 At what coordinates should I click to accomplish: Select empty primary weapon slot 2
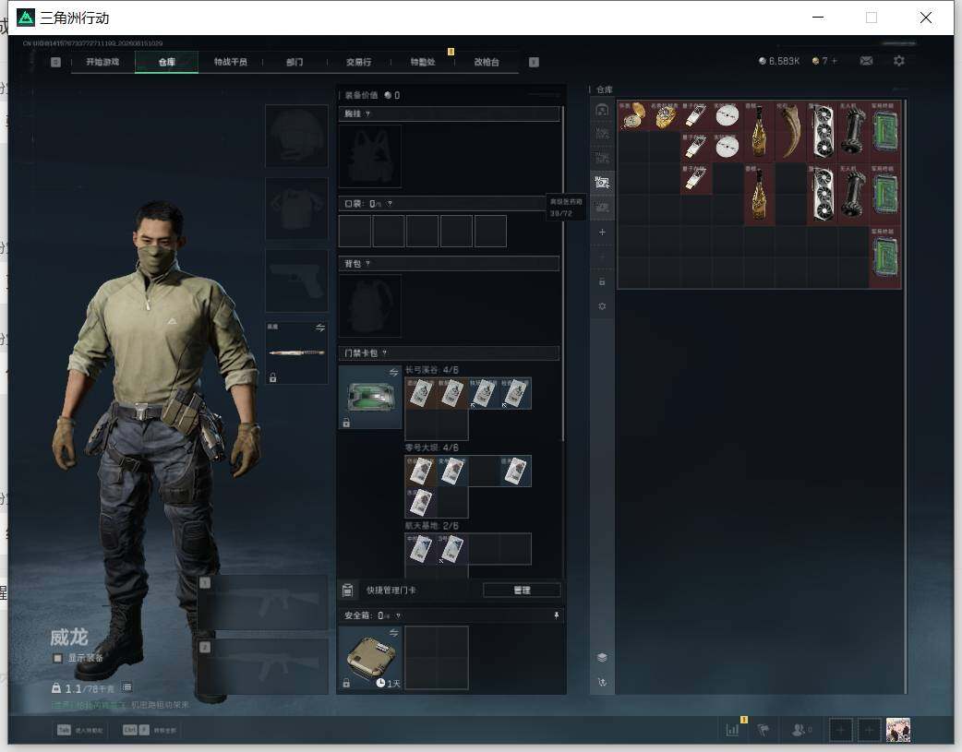point(262,667)
